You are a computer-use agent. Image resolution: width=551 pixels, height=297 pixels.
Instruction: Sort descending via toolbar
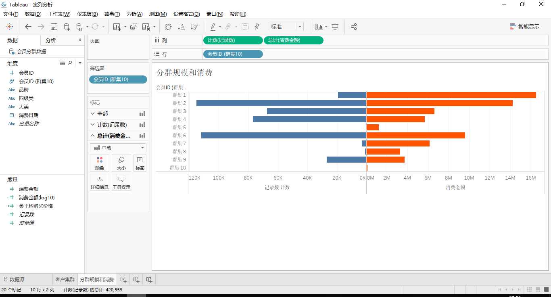click(x=194, y=27)
